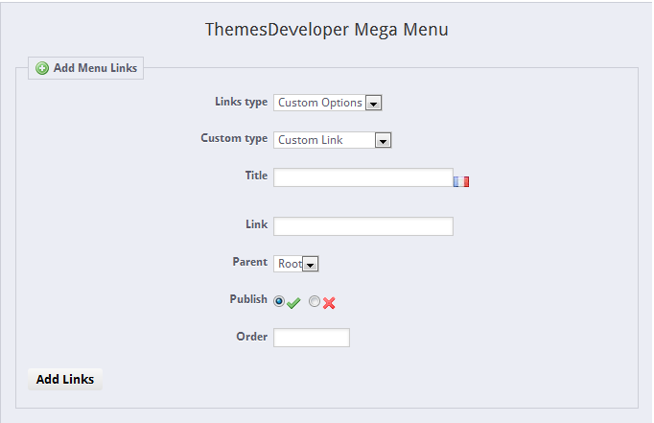
Task: Focus the Link input field
Action: pyautogui.click(x=363, y=226)
